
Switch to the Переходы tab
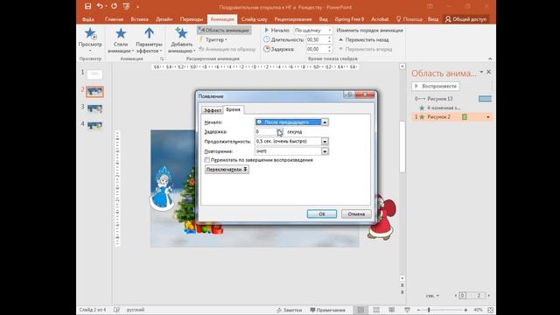(x=192, y=19)
